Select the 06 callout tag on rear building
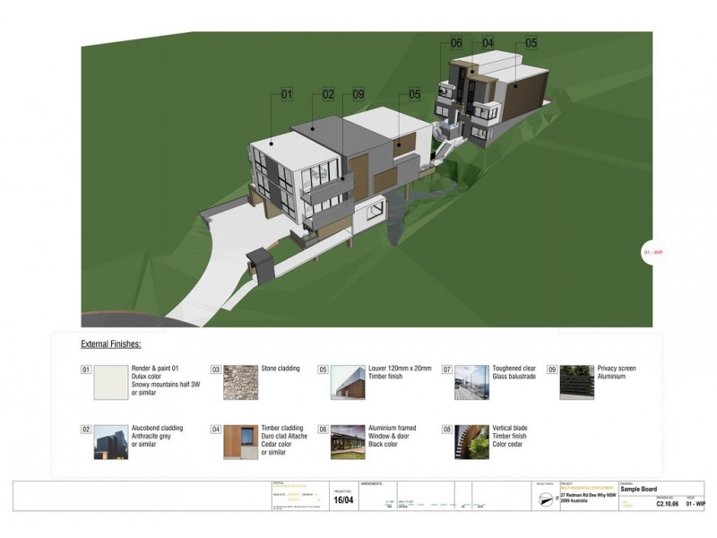 tap(456, 43)
